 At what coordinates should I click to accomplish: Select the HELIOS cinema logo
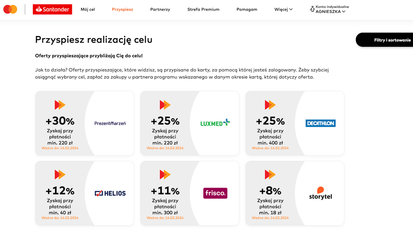click(x=110, y=193)
